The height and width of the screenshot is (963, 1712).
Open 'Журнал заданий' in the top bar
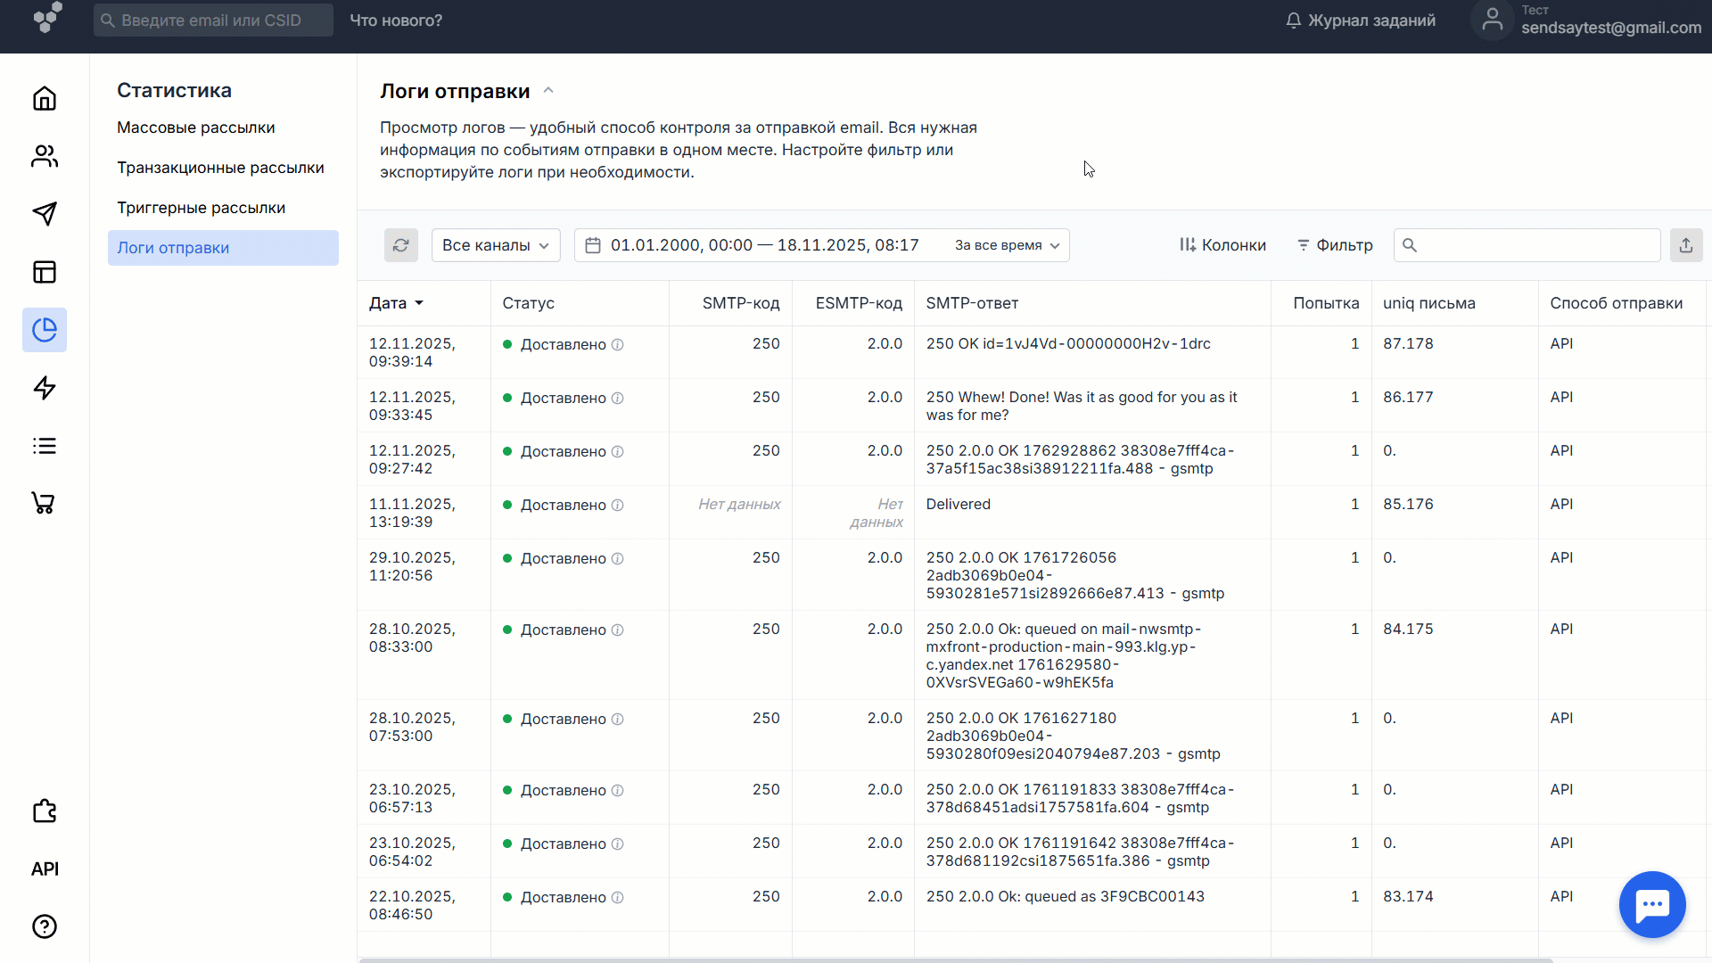1371,20
